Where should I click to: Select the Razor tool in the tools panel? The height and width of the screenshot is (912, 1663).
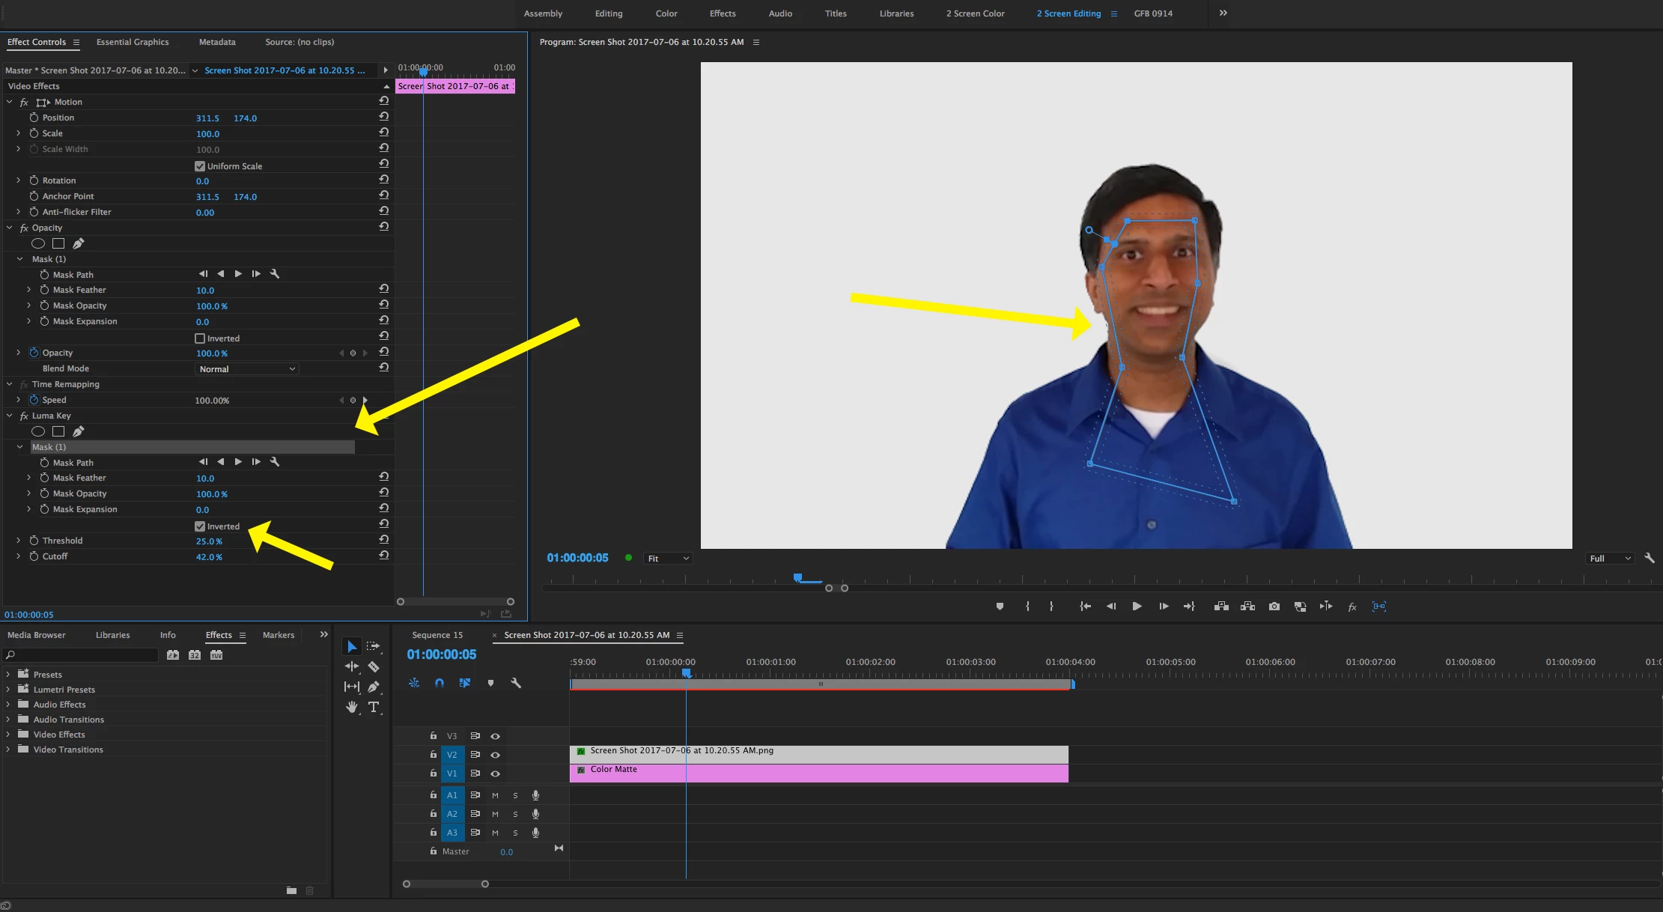click(374, 666)
